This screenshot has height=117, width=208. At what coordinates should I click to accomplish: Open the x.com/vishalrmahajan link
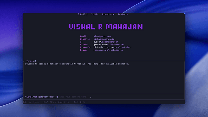point(106,42)
